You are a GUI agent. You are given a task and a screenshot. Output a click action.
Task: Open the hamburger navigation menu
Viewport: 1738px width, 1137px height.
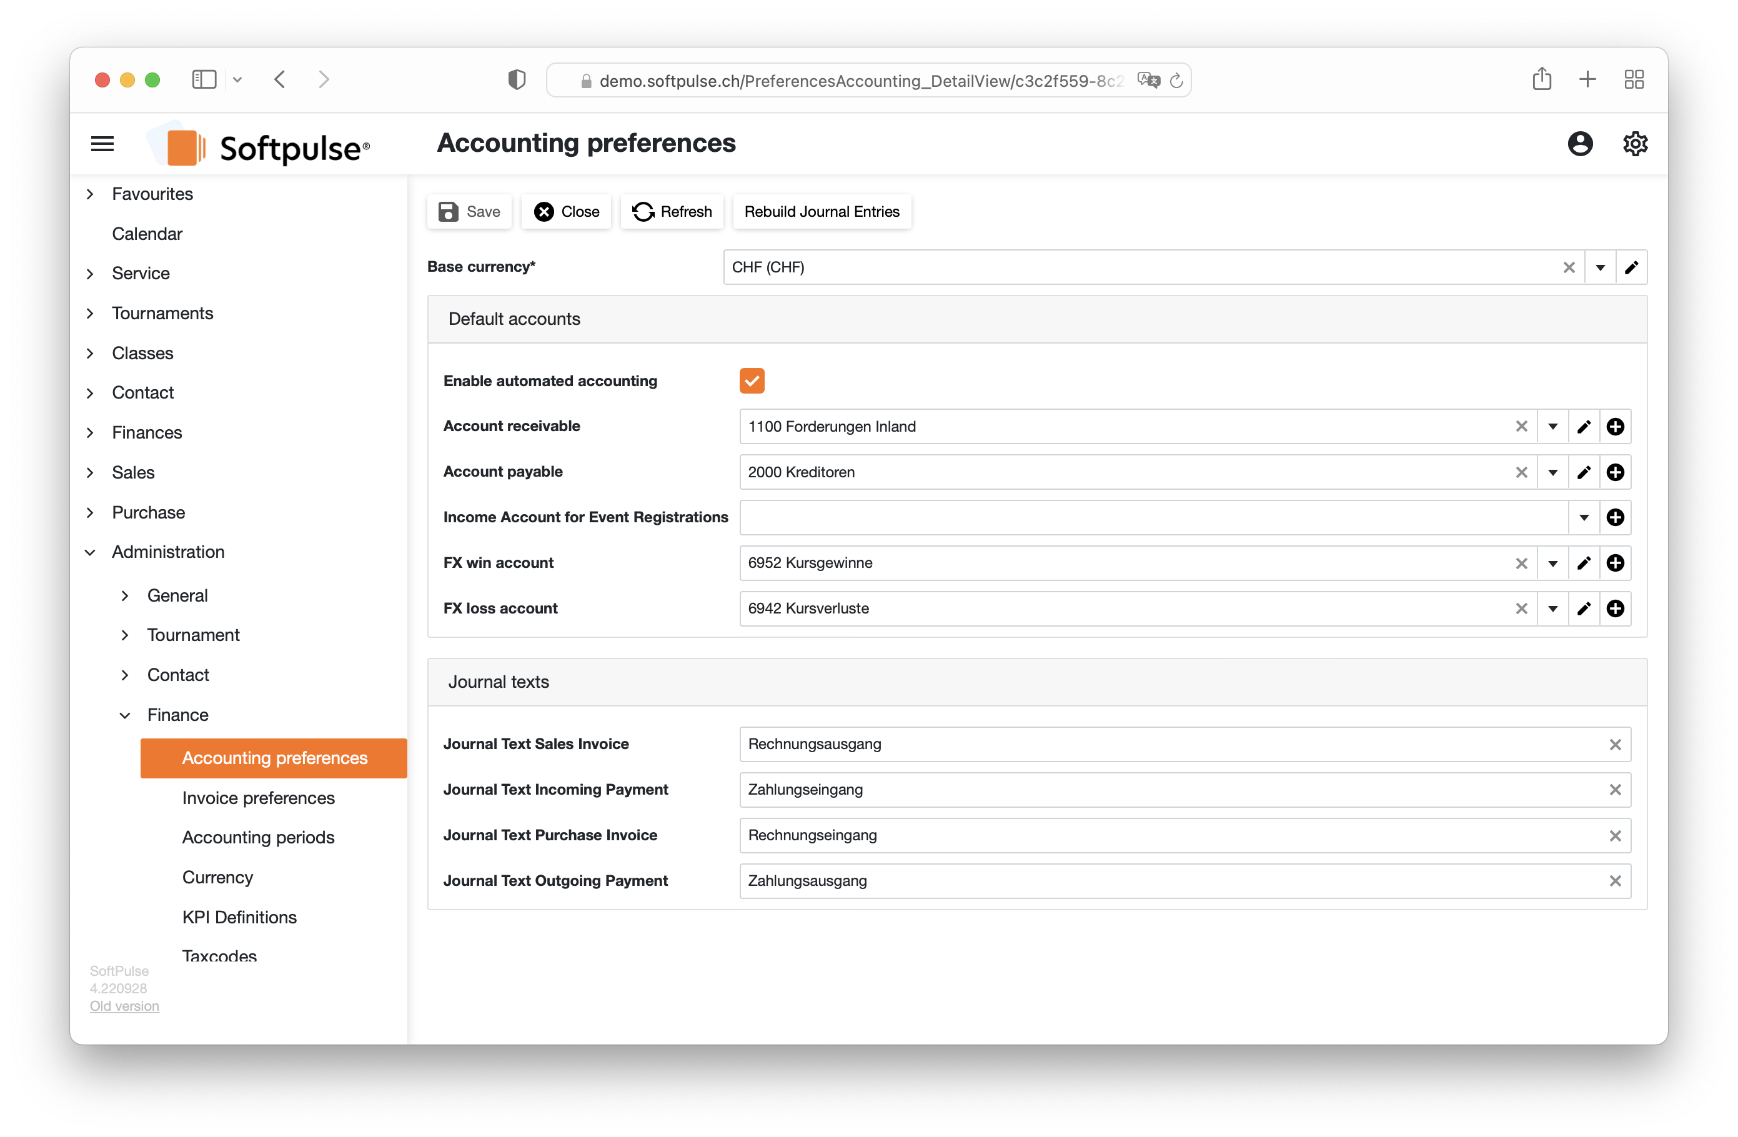point(102,144)
